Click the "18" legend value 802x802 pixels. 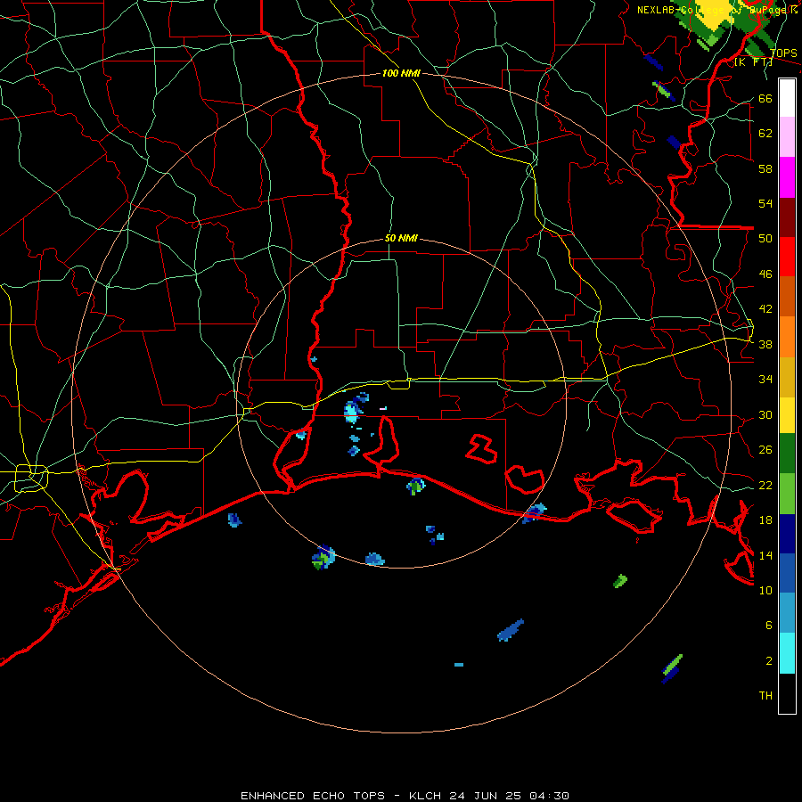(x=765, y=520)
